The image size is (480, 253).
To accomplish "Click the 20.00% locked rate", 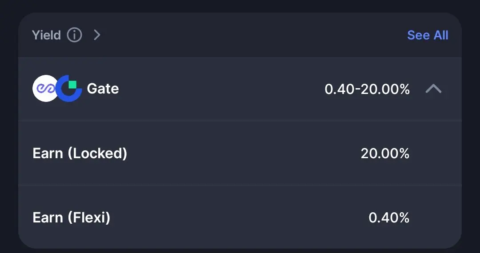I will (x=385, y=153).
